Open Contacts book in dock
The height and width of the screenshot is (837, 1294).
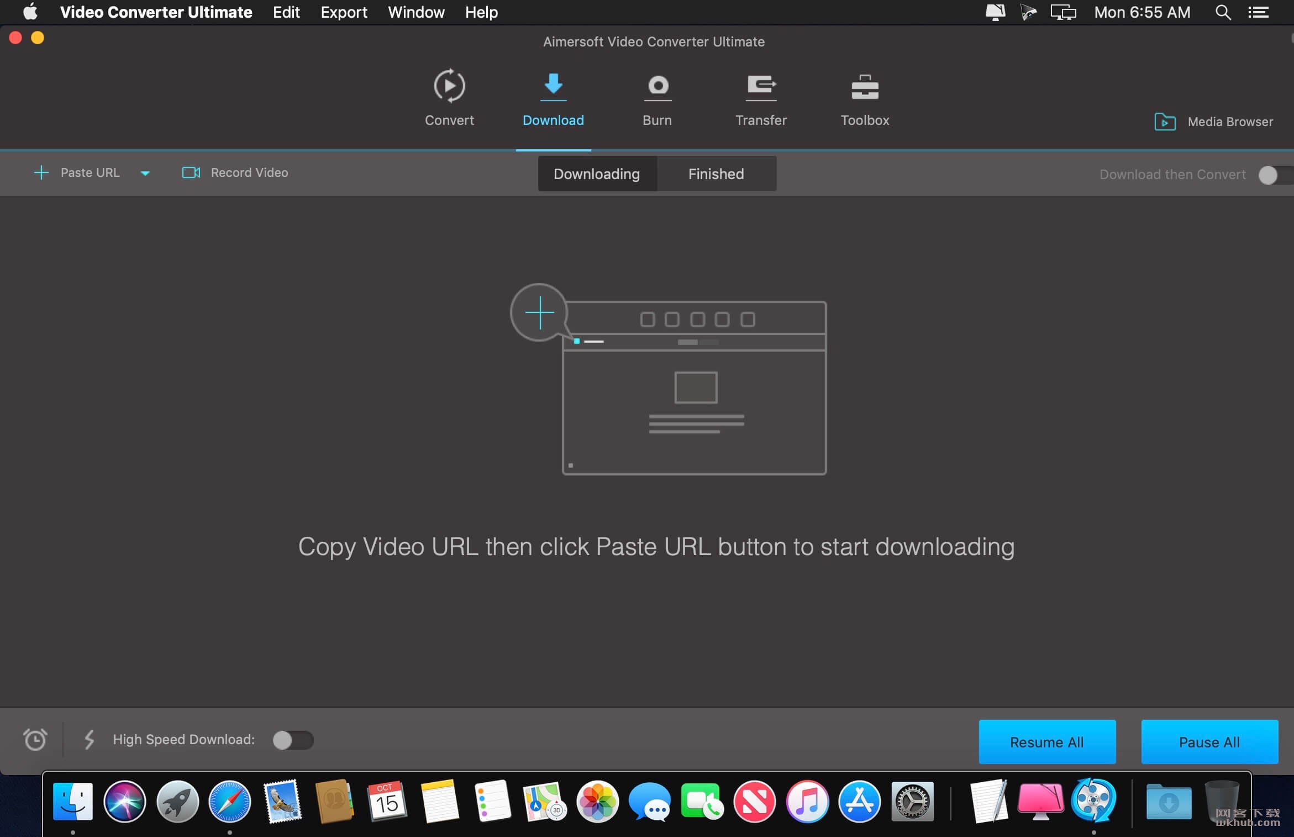[335, 801]
